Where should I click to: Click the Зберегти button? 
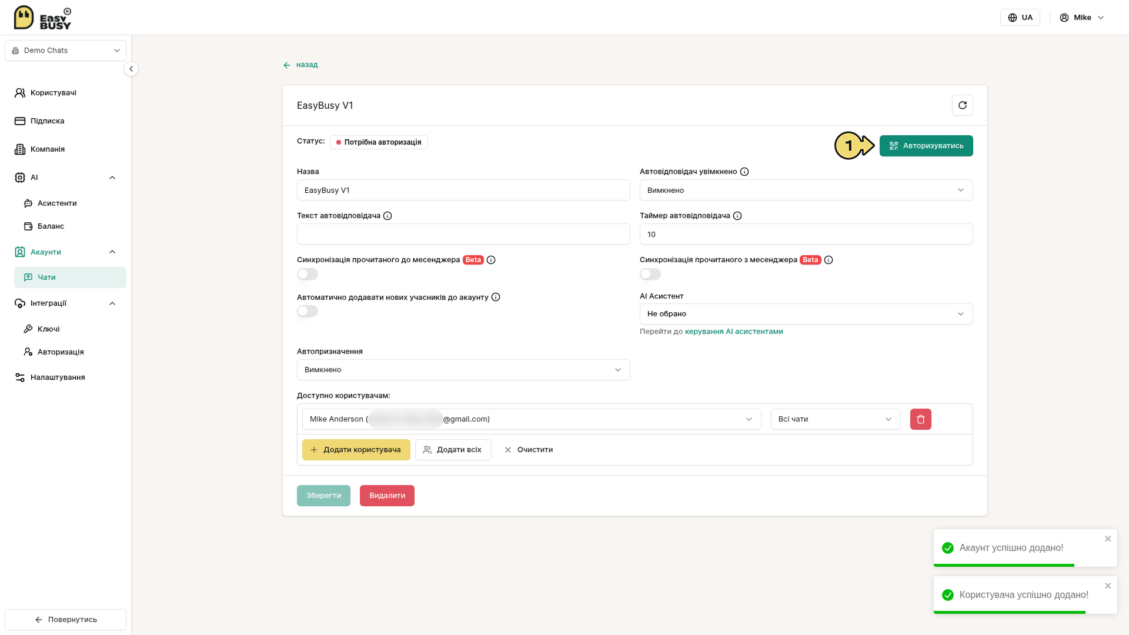(x=323, y=496)
